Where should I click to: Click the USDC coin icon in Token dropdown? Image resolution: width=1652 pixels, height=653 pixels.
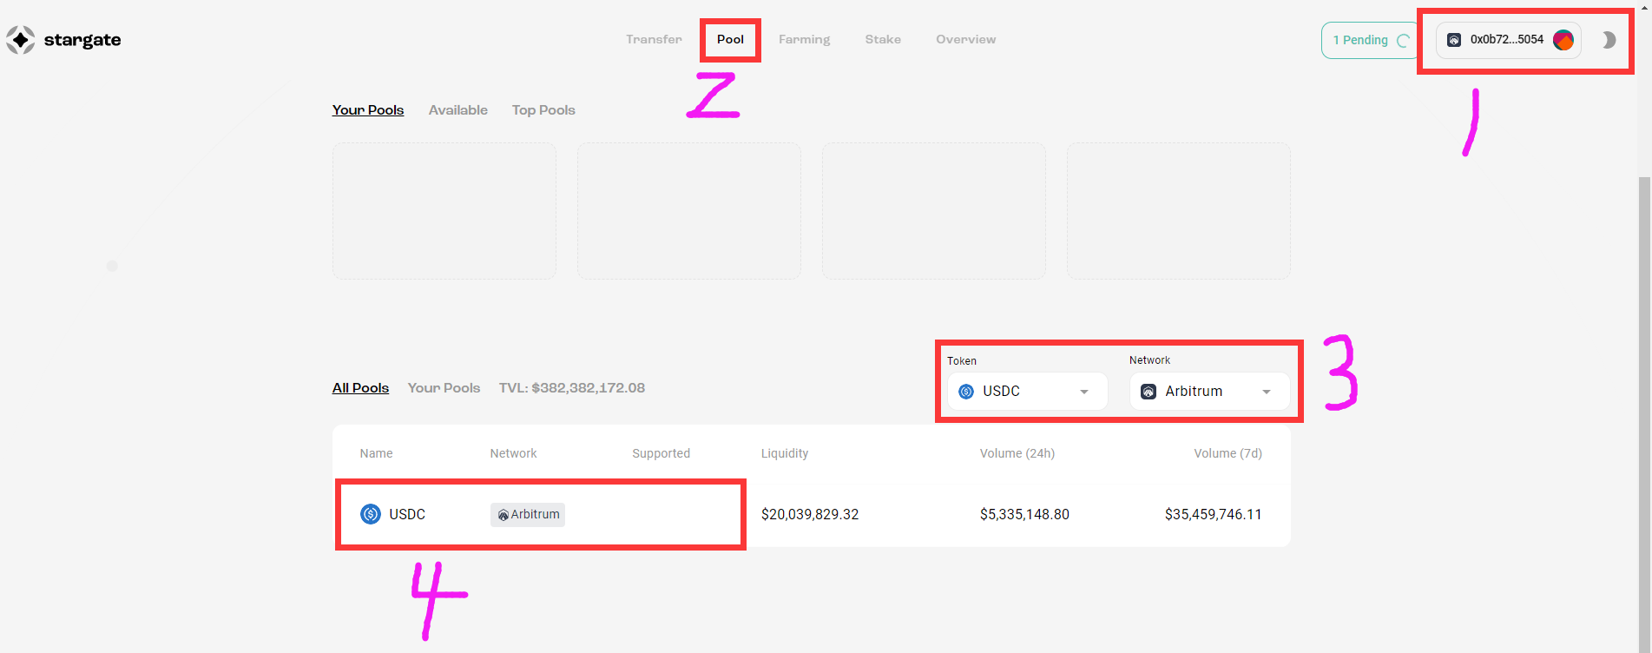click(x=966, y=392)
